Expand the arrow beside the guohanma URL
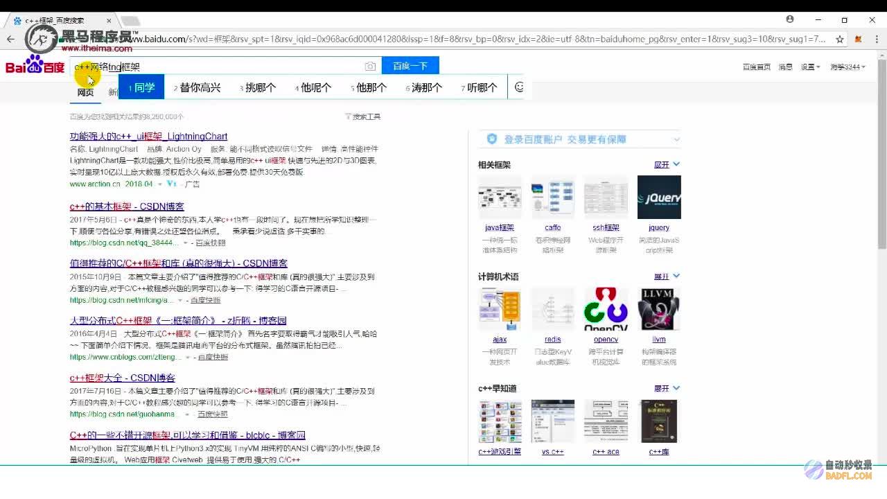 (x=186, y=414)
